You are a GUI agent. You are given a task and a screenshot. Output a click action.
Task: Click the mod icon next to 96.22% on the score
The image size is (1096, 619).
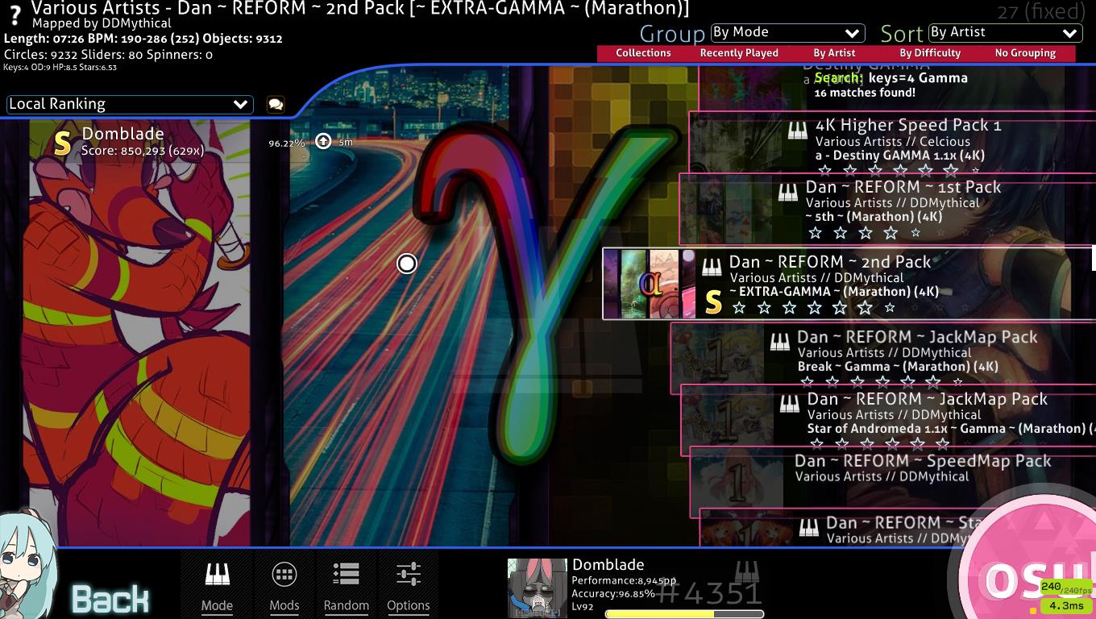[x=323, y=142]
